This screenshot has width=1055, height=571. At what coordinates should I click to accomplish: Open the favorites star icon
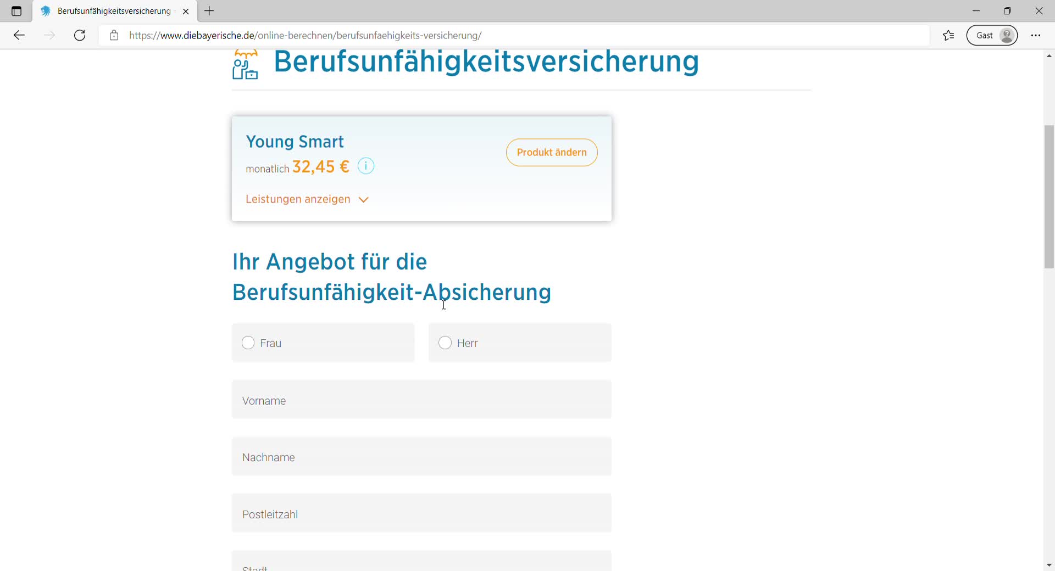948,36
